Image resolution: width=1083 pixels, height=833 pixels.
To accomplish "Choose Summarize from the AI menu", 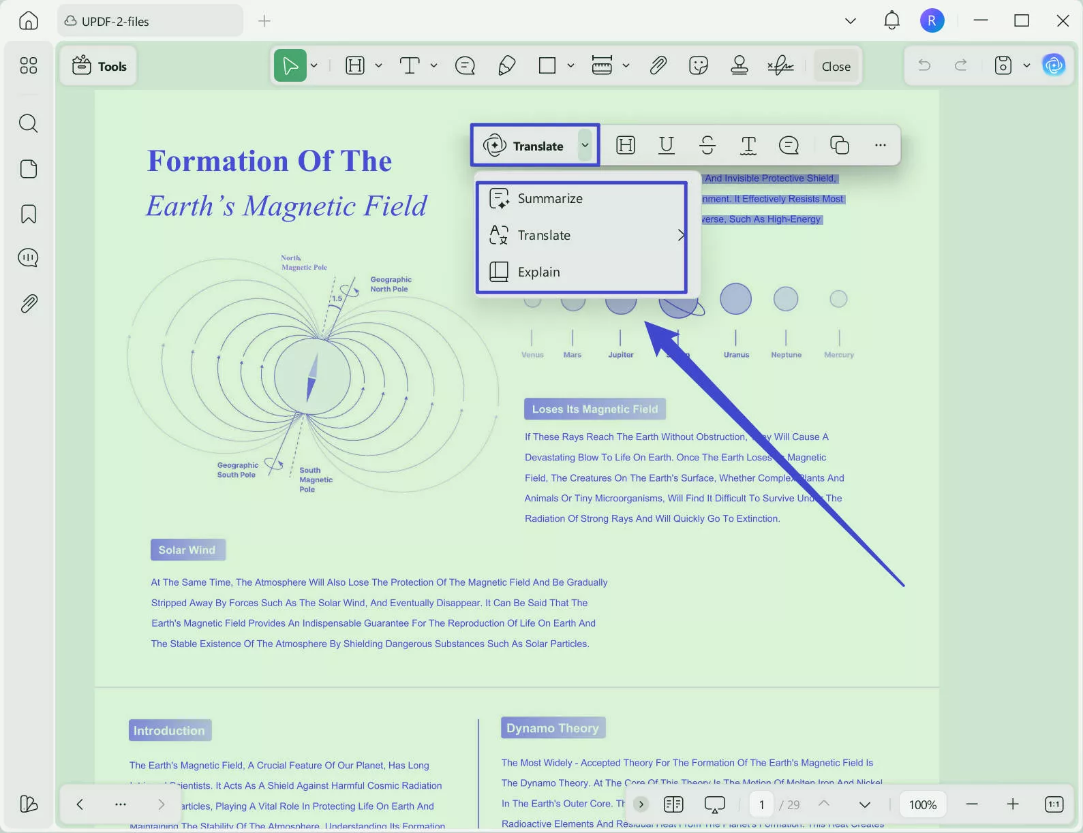I will pos(550,199).
